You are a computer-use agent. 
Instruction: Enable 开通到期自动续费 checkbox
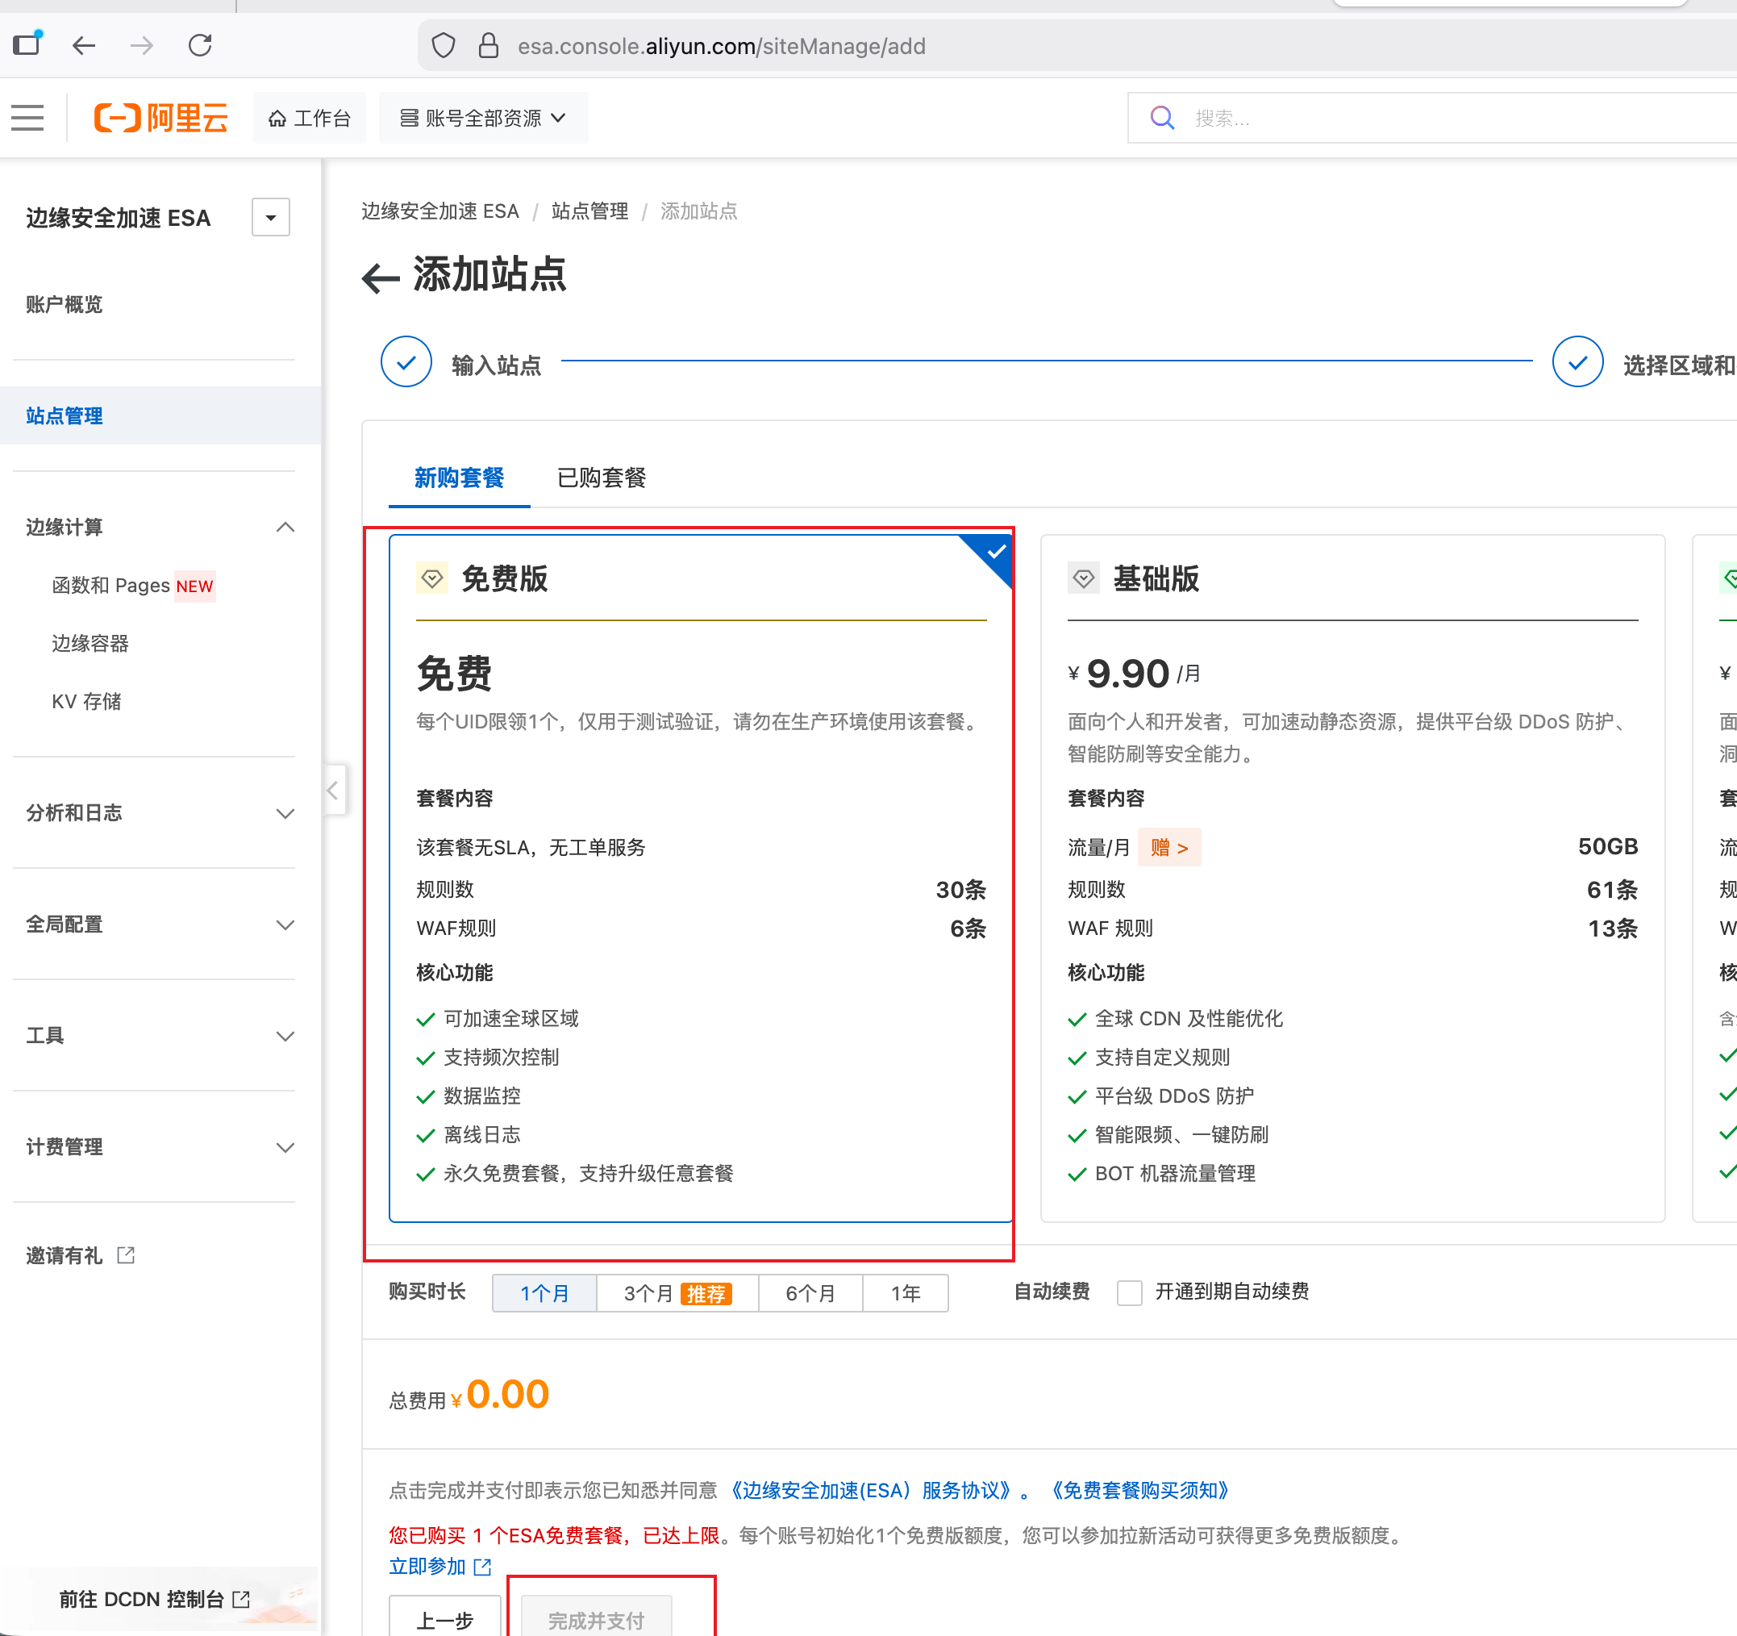click(x=1130, y=1293)
